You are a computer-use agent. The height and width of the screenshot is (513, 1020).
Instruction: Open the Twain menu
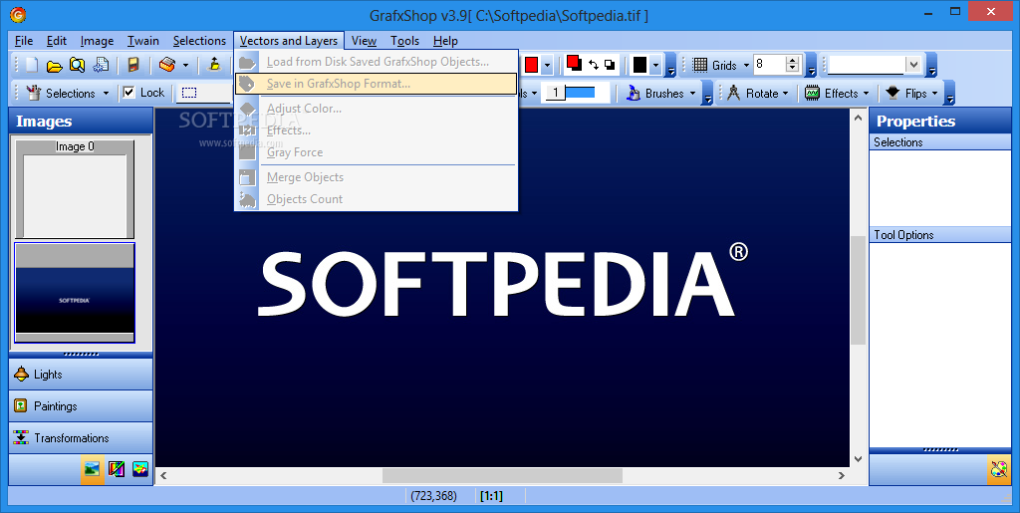143,40
